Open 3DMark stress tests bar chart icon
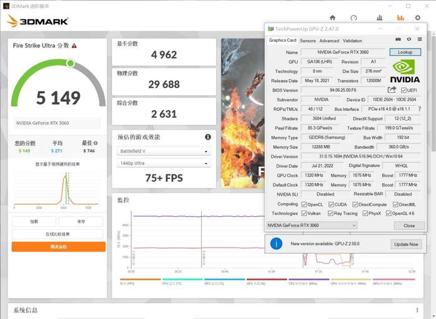 (x=379, y=18)
